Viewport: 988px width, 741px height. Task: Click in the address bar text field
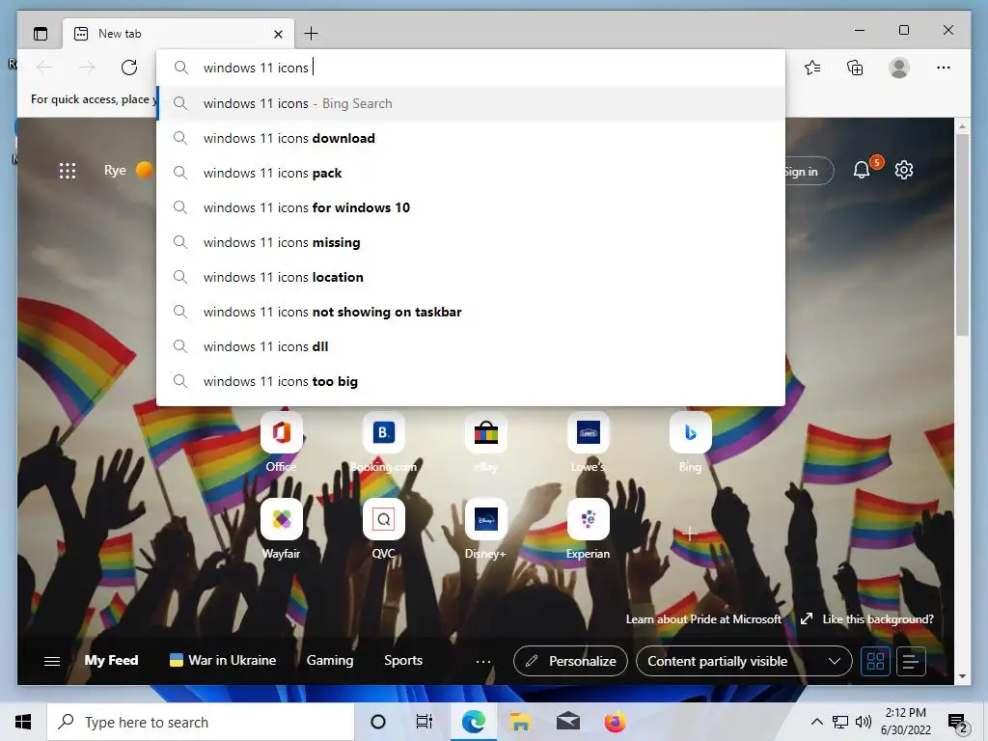(x=471, y=68)
